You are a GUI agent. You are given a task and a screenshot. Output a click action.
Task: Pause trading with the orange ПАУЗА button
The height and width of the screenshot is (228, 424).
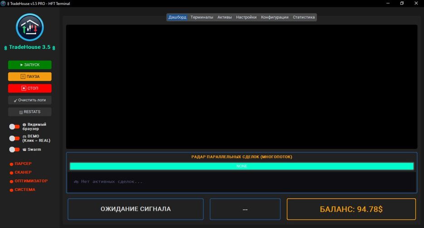pos(30,76)
